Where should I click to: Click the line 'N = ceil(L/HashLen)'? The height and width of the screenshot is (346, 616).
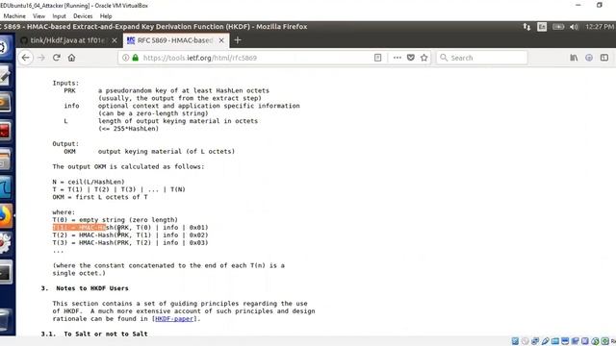pyautogui.click(x=89, y=182)
